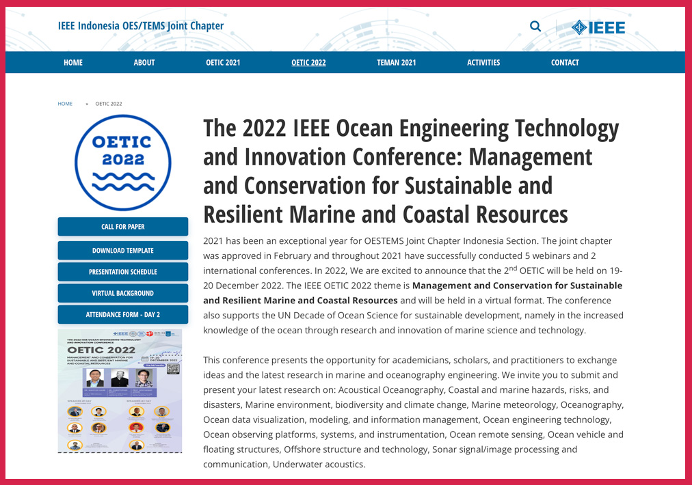Click the QR code on the poster

[x=172, y=369]
